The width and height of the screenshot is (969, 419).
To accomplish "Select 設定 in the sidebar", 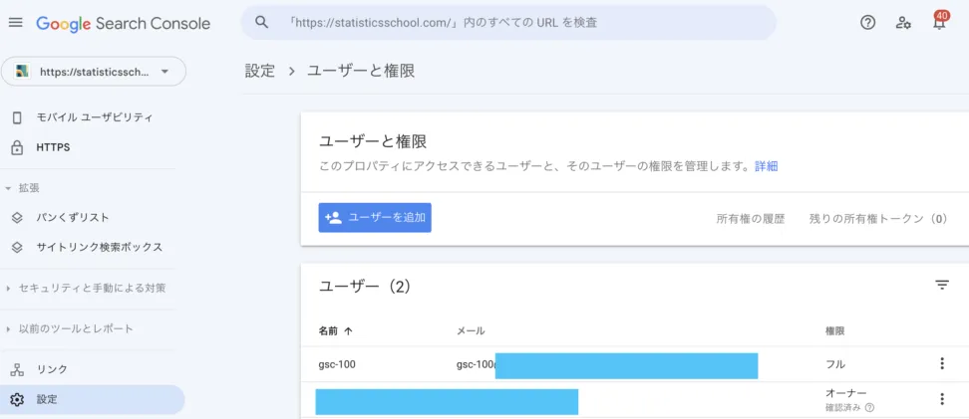I will point(93,399).
